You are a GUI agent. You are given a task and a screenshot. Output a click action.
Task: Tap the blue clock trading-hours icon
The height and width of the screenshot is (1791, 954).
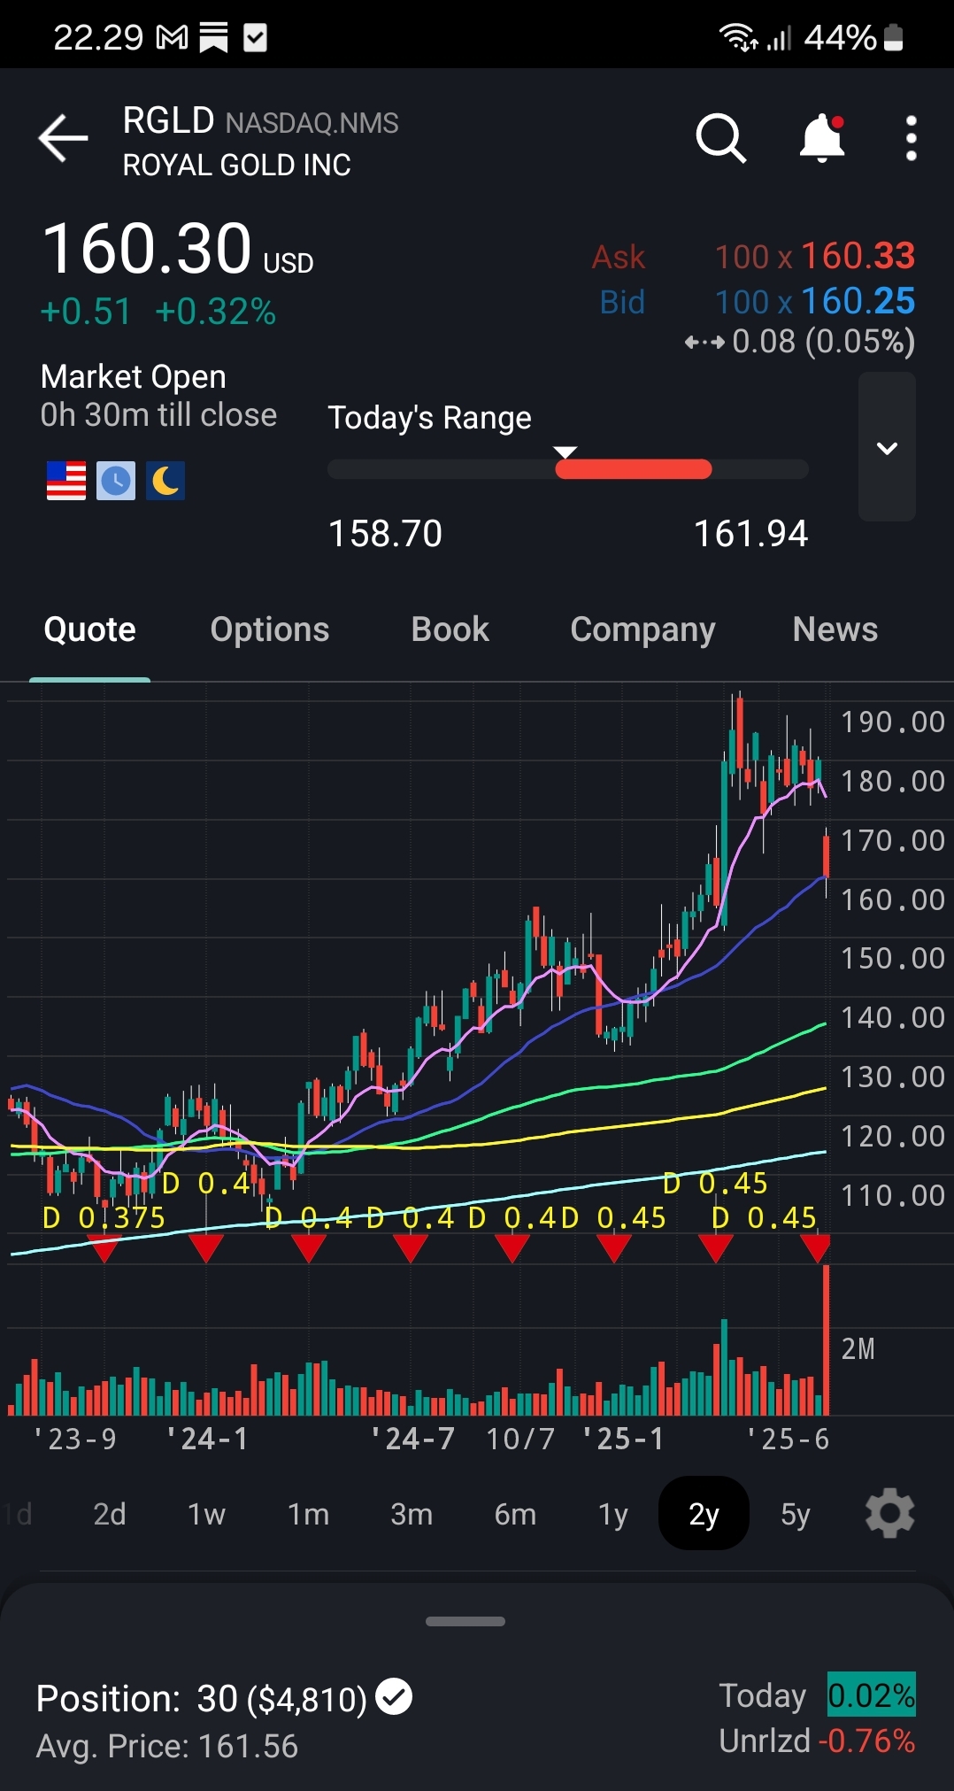point(116,481)
